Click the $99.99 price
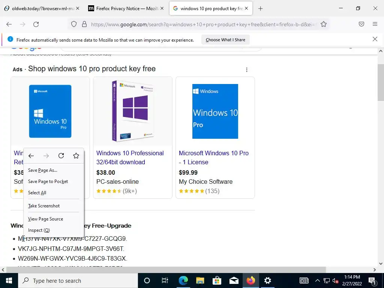Screen dimensions: 384x288 click(x=188, y=172)
